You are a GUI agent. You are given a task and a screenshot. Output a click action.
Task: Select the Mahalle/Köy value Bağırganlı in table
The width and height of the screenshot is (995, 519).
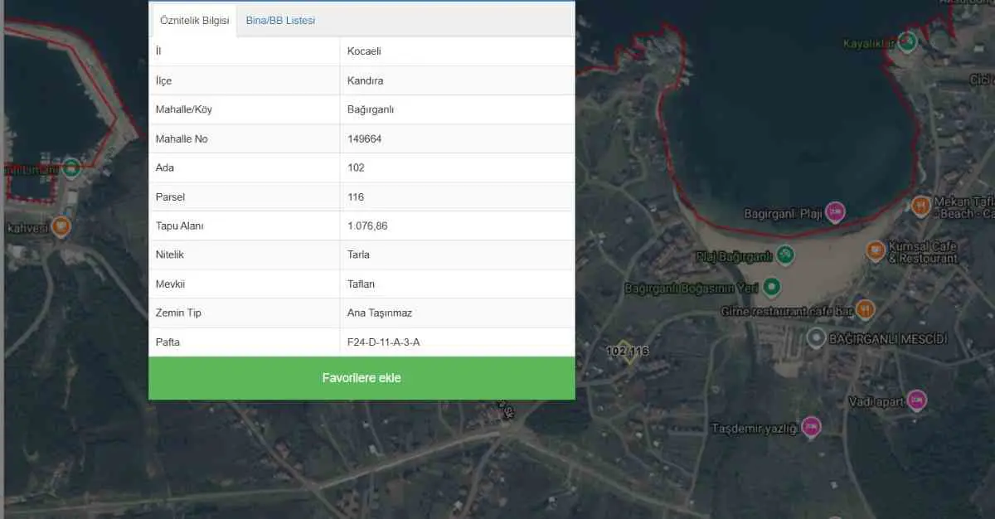[x=371, y=109]
